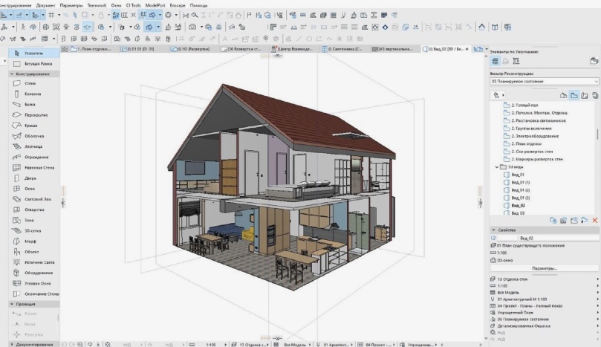
Task: Select the Отверстие (Opening) tool
Action: click(x=33, y=210)
